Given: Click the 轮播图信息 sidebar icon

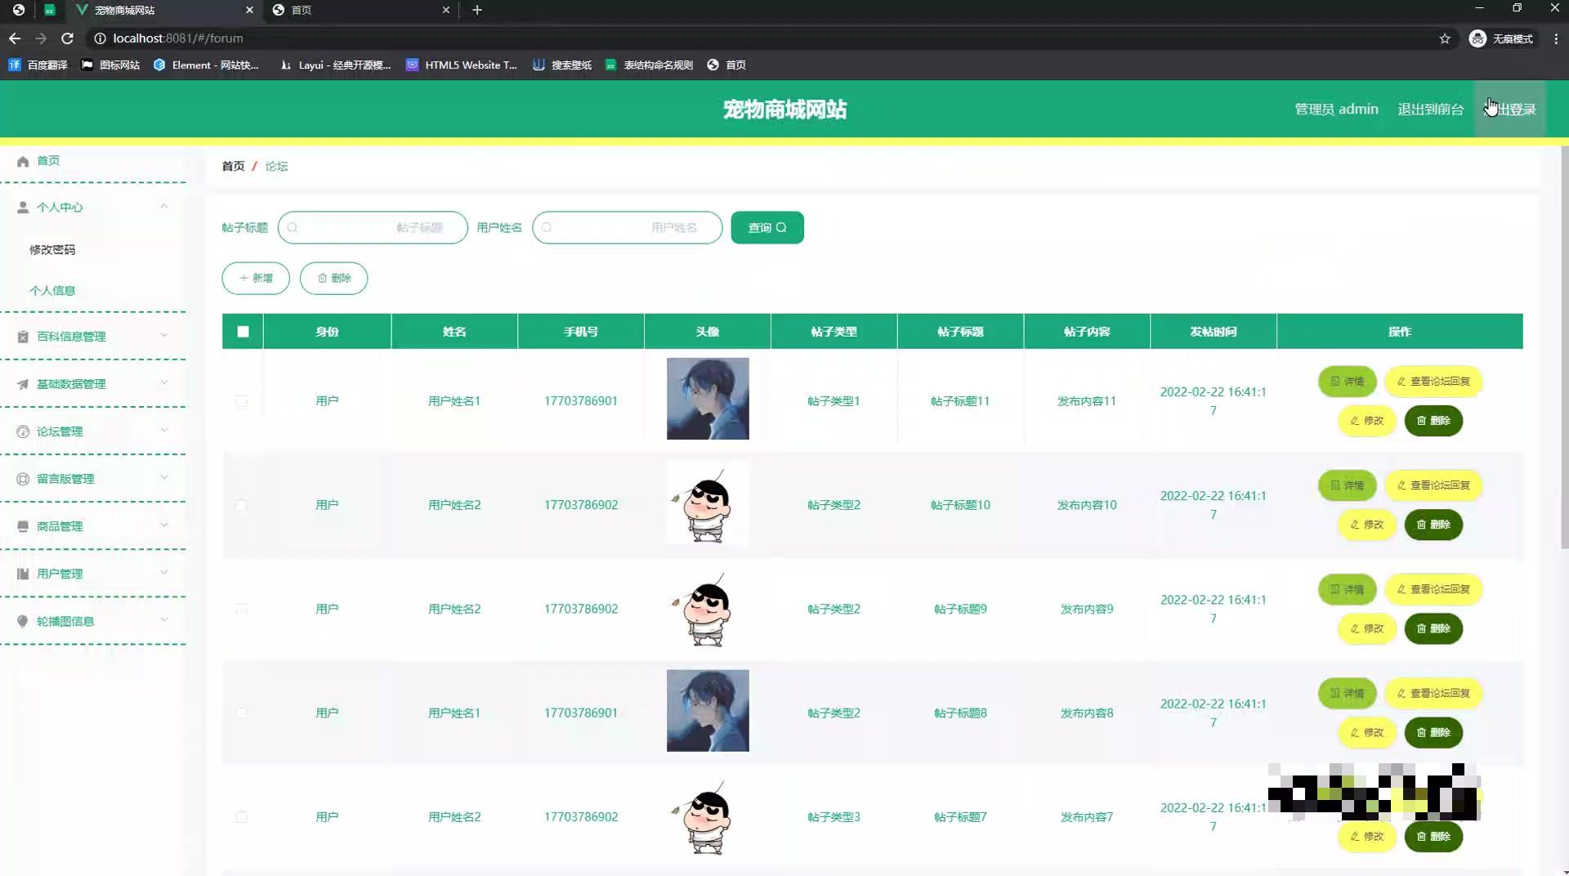Looking at the screenshot, I should point(23,621).
